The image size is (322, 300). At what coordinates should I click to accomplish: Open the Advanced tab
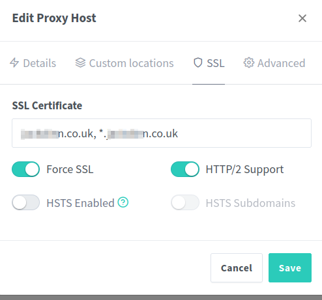pyautogui.click(x=274, y=63)
